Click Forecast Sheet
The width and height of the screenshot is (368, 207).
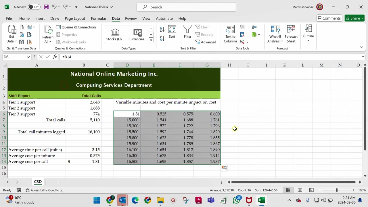tap(291, 34)
